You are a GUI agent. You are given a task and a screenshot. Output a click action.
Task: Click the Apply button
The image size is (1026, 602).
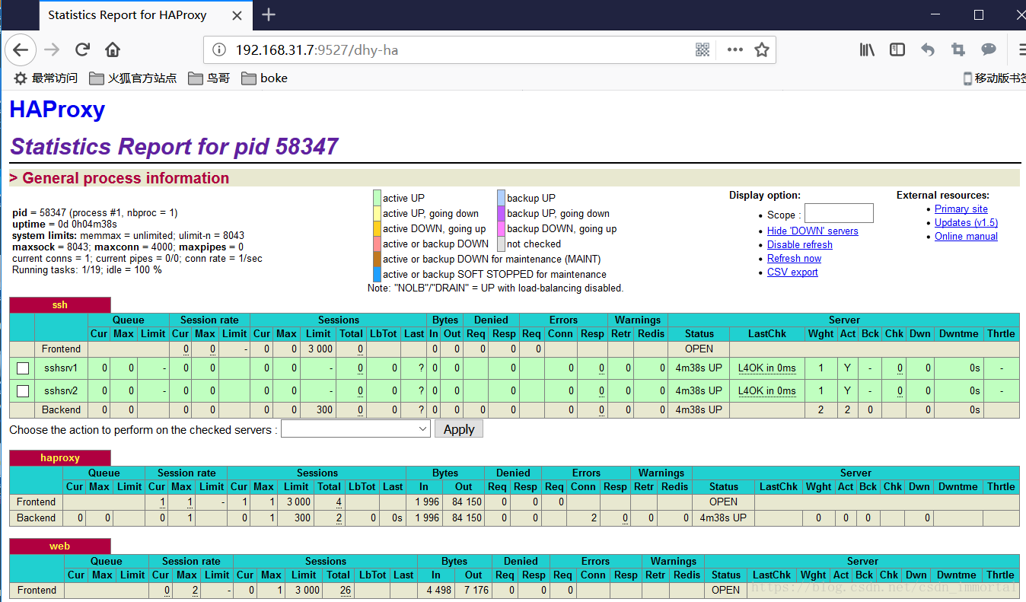pyautogui.click(x=459, y=429)
